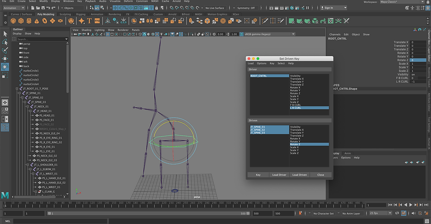Open the Animation menu set dropdown
Viewport: 431px width, 224px height.
pyautogui.click(x=14, y=8)
